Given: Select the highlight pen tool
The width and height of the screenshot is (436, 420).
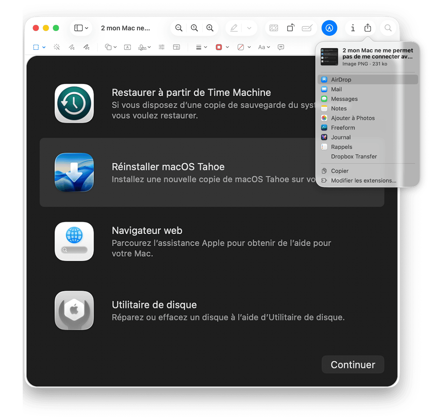Looking at the screenshot, I should point(234,28).
